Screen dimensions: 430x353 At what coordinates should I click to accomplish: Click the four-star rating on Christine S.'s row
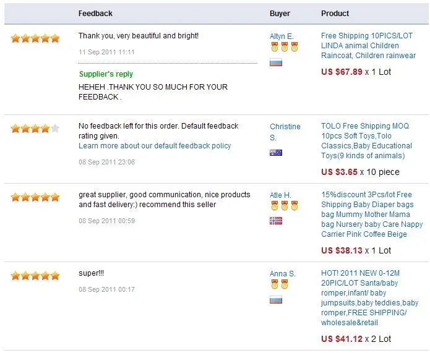pos(35,129)
